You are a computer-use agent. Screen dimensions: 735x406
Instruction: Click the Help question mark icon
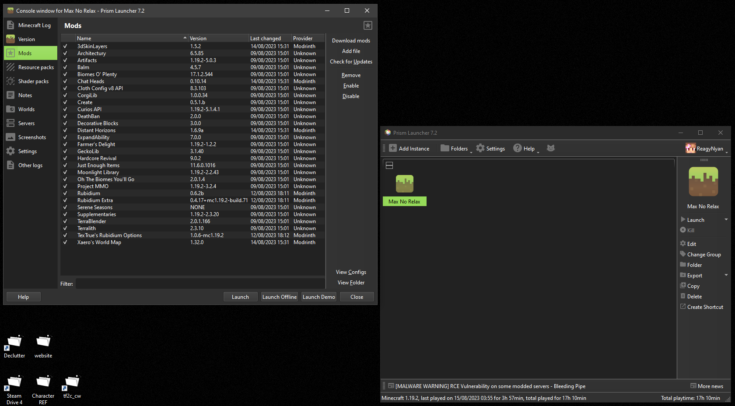[518, 148]
